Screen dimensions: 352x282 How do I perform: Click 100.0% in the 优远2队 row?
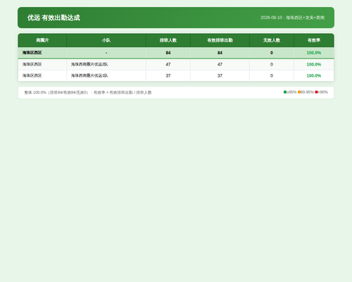(x=314, y=64)
